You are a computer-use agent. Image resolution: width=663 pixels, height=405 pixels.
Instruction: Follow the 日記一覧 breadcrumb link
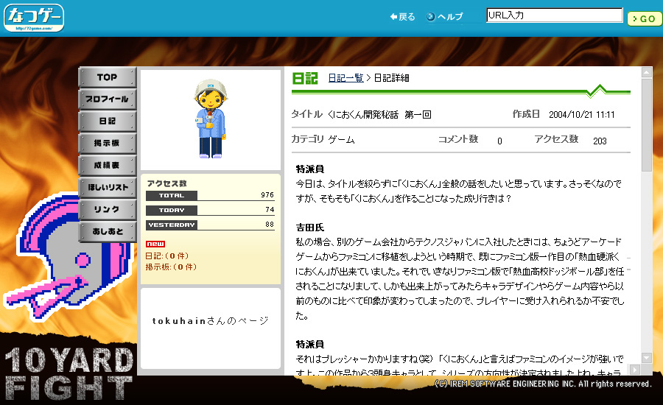pos(346,78)
